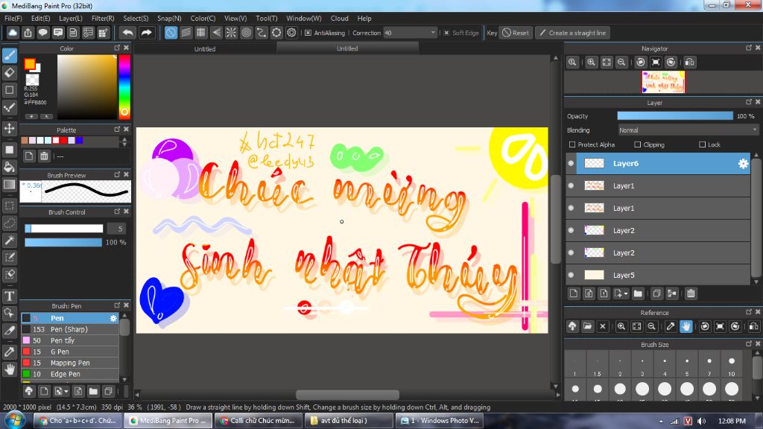763x429 pixels.
Task: Duplicate layer using Layer panel icon
Action: point(656,293)
